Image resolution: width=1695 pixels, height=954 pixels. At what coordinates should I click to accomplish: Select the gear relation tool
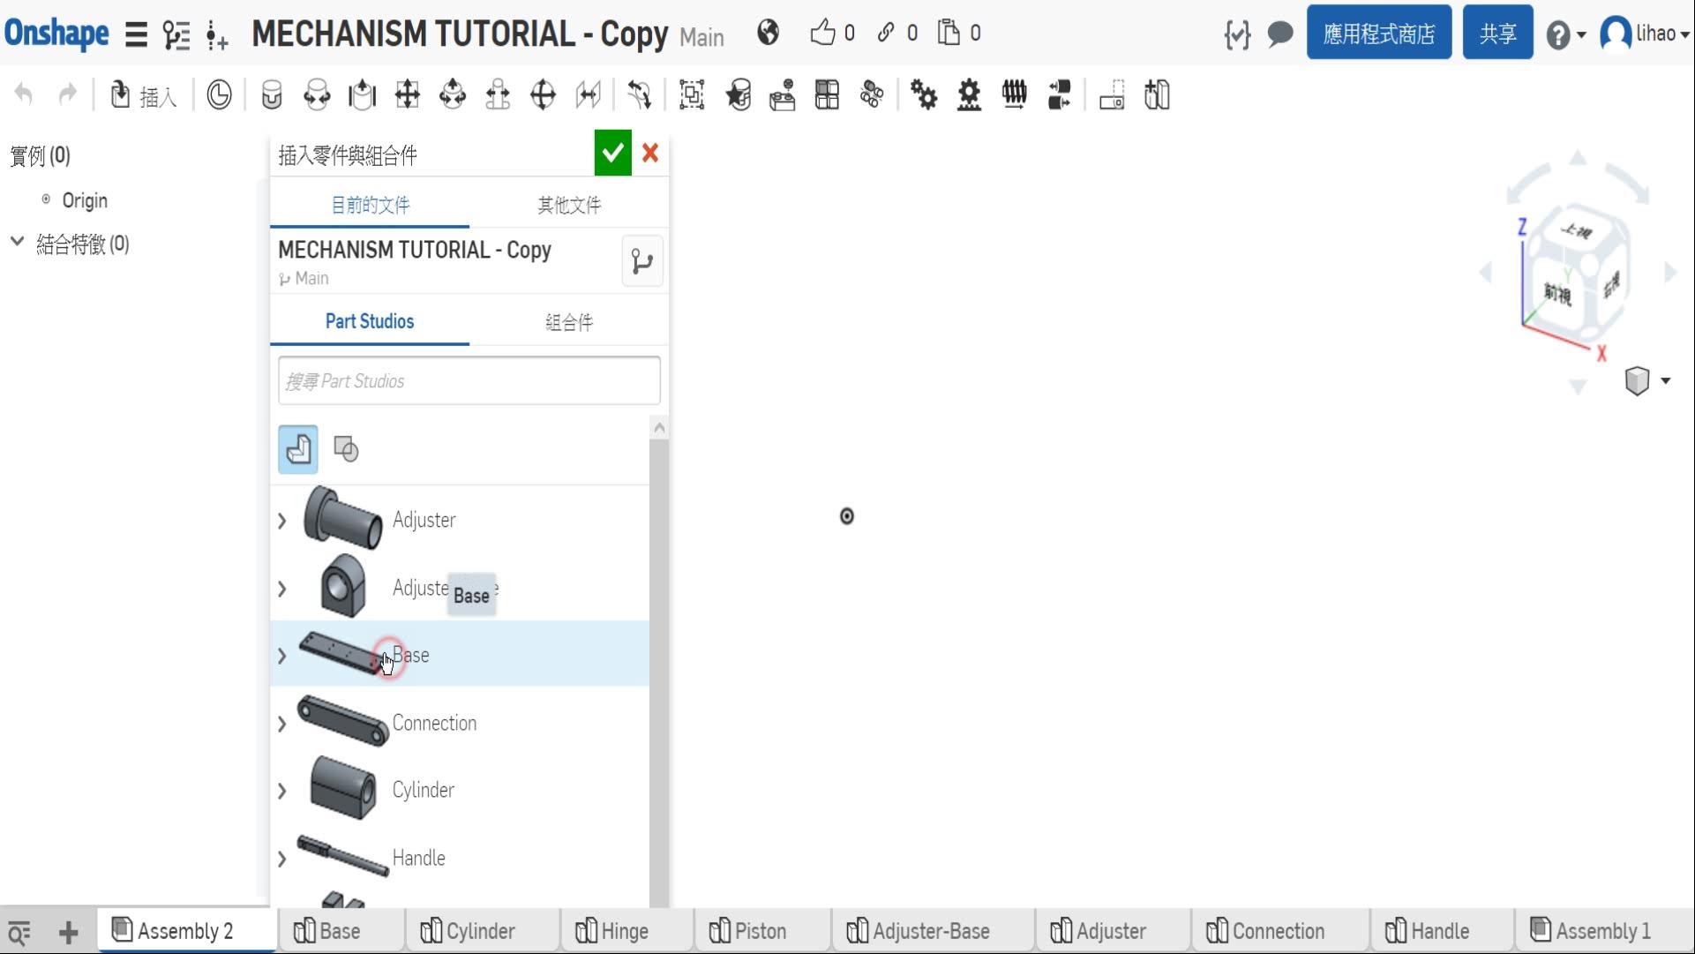point(924,94)
